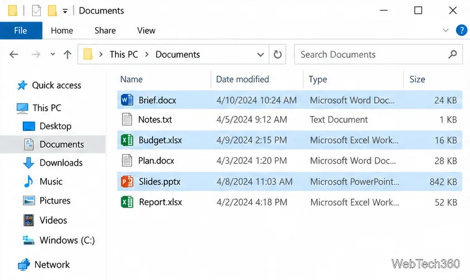
Task: Click the New folder icon in title bar
Action: point(52,11)
